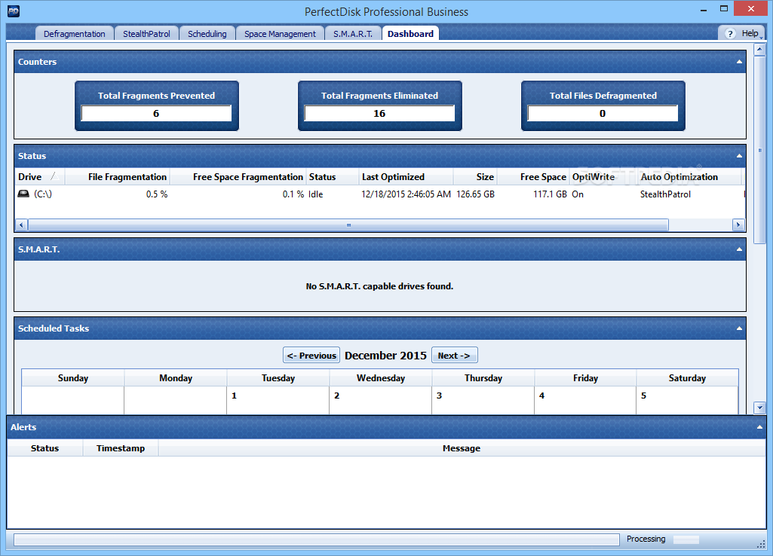Collapse the Counters panel
This screenshot has height=556, width=773.
pos(739,62)
